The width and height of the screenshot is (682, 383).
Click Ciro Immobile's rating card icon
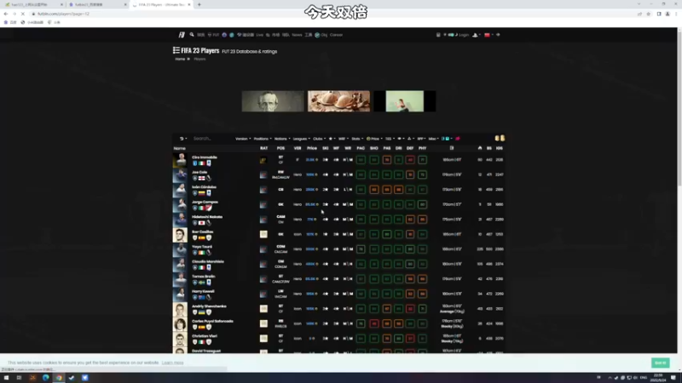click(x=263, y=160)
